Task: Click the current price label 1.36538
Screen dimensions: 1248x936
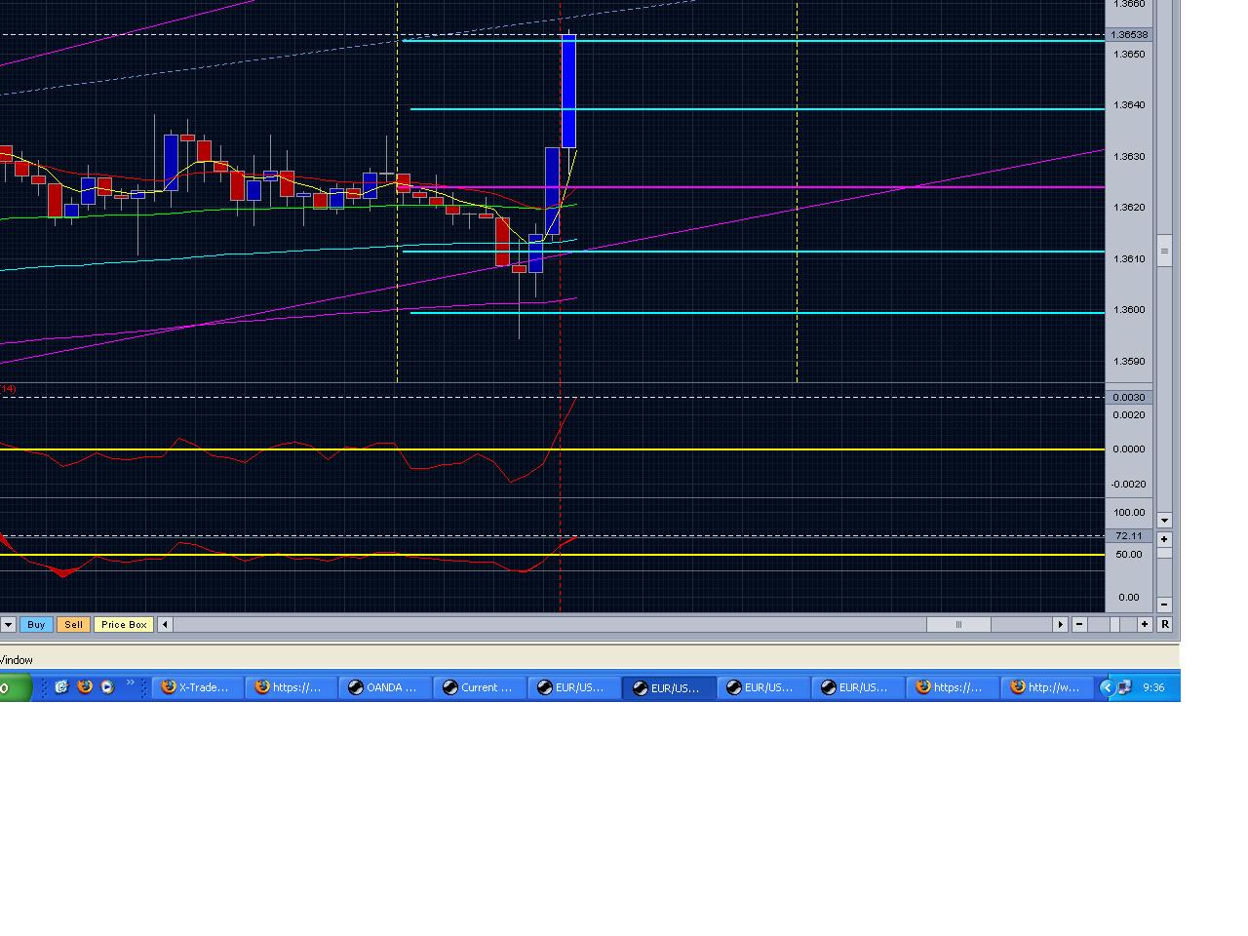Action: point(1130,34)
